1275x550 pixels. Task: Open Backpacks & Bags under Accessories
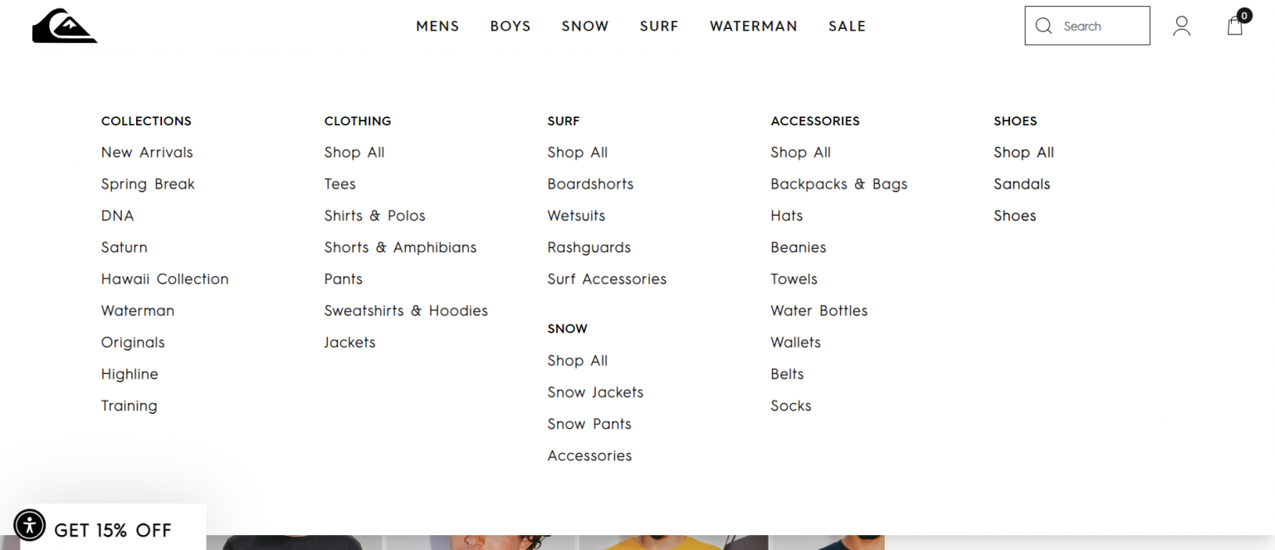pyautogui.click(x=838, y=183)
